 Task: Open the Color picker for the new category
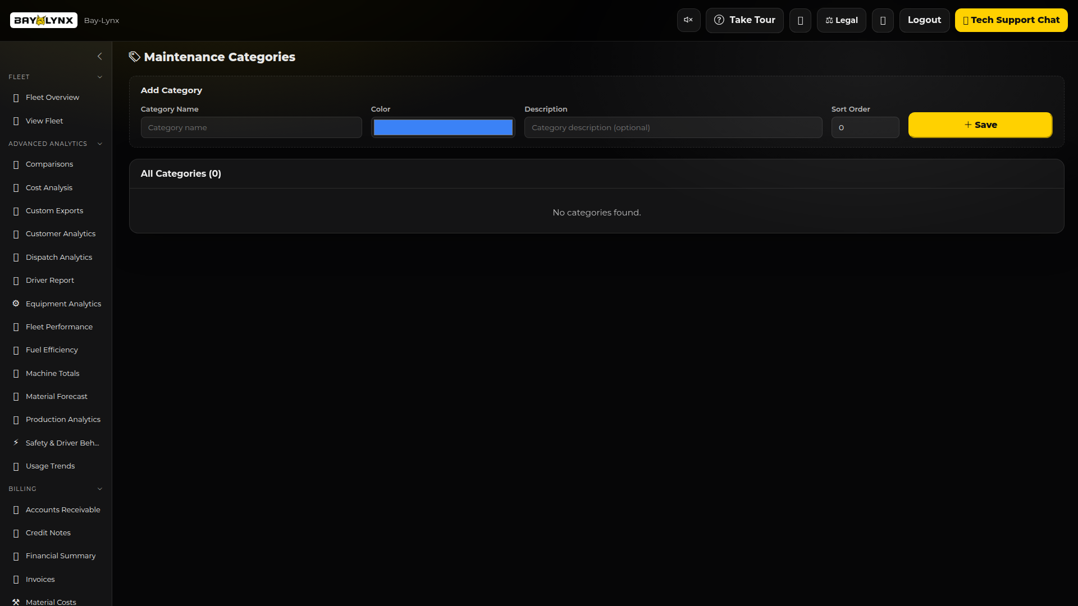pyautogui.click(x=442, y=127)
